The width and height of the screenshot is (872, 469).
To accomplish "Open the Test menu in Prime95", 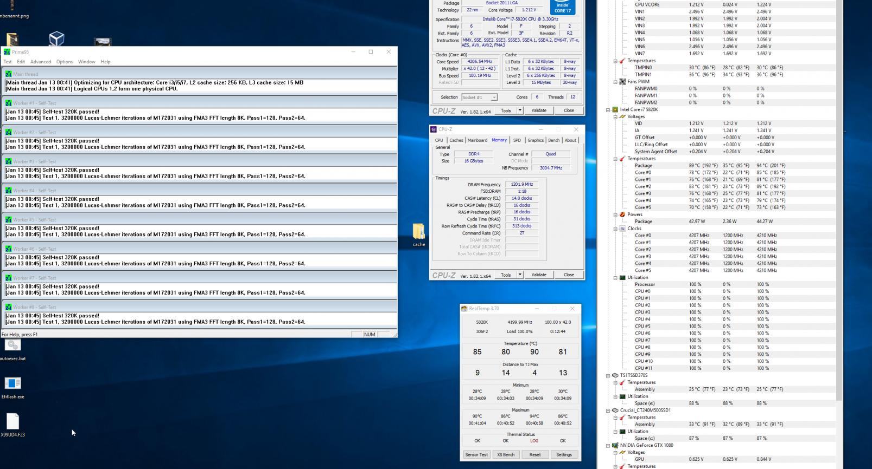I will click(8, 62).
